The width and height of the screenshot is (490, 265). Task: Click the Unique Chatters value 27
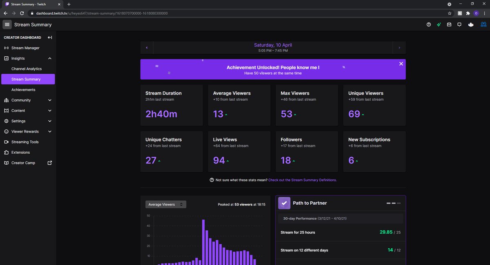coord(151,160)
